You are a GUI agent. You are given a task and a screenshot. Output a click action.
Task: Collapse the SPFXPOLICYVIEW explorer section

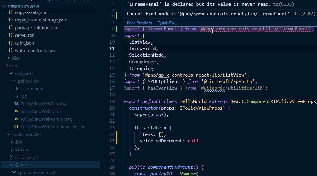(x=4, y=6)
